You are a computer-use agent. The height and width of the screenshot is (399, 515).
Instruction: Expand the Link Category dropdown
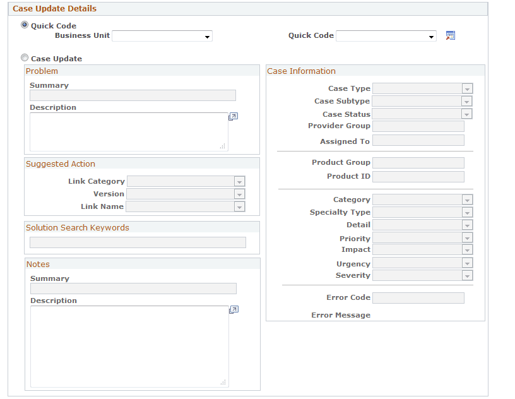click(239, 181)
